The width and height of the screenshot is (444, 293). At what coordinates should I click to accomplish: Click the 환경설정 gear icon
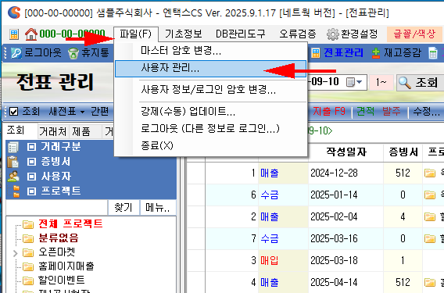(x=332, y=34)
